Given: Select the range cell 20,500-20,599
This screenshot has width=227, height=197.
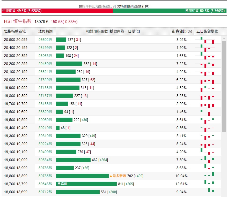Looking at the screenshot, I should tap(16, 40).
